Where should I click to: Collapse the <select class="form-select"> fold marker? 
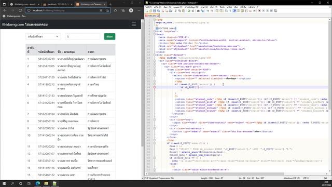point(155,75)
